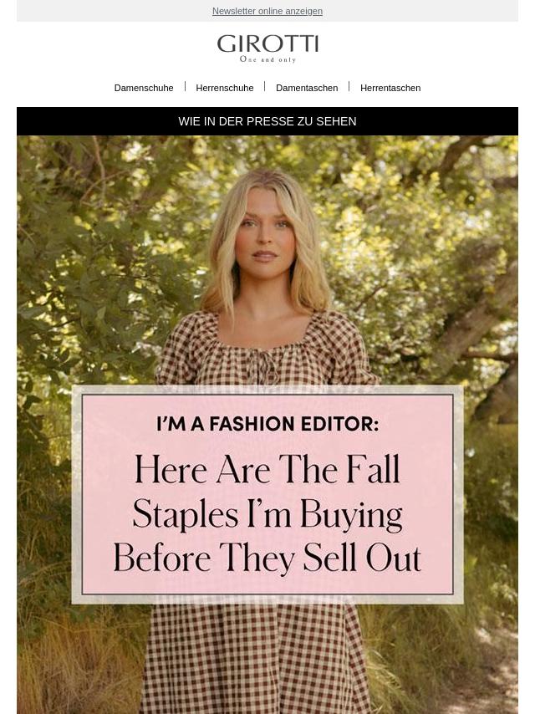This screenshot has width=535, height=714.
Task: Click the 'One and only' tagline
Action: pos(267,59)
